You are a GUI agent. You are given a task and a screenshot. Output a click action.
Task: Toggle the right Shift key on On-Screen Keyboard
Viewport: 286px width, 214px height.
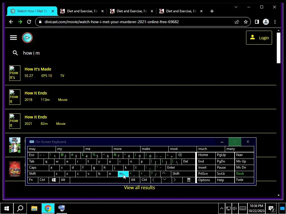click(x=183, y=174)
